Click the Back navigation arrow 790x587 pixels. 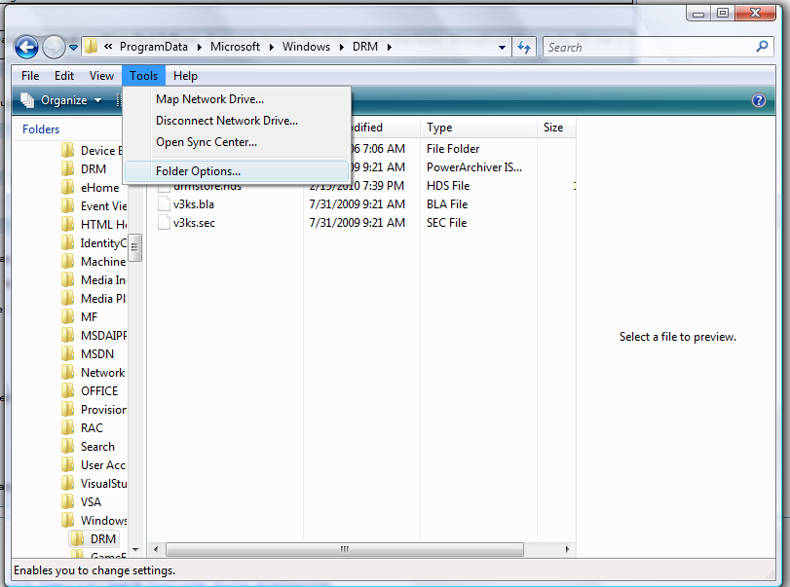pyautogui.click(x=26, y=47)
